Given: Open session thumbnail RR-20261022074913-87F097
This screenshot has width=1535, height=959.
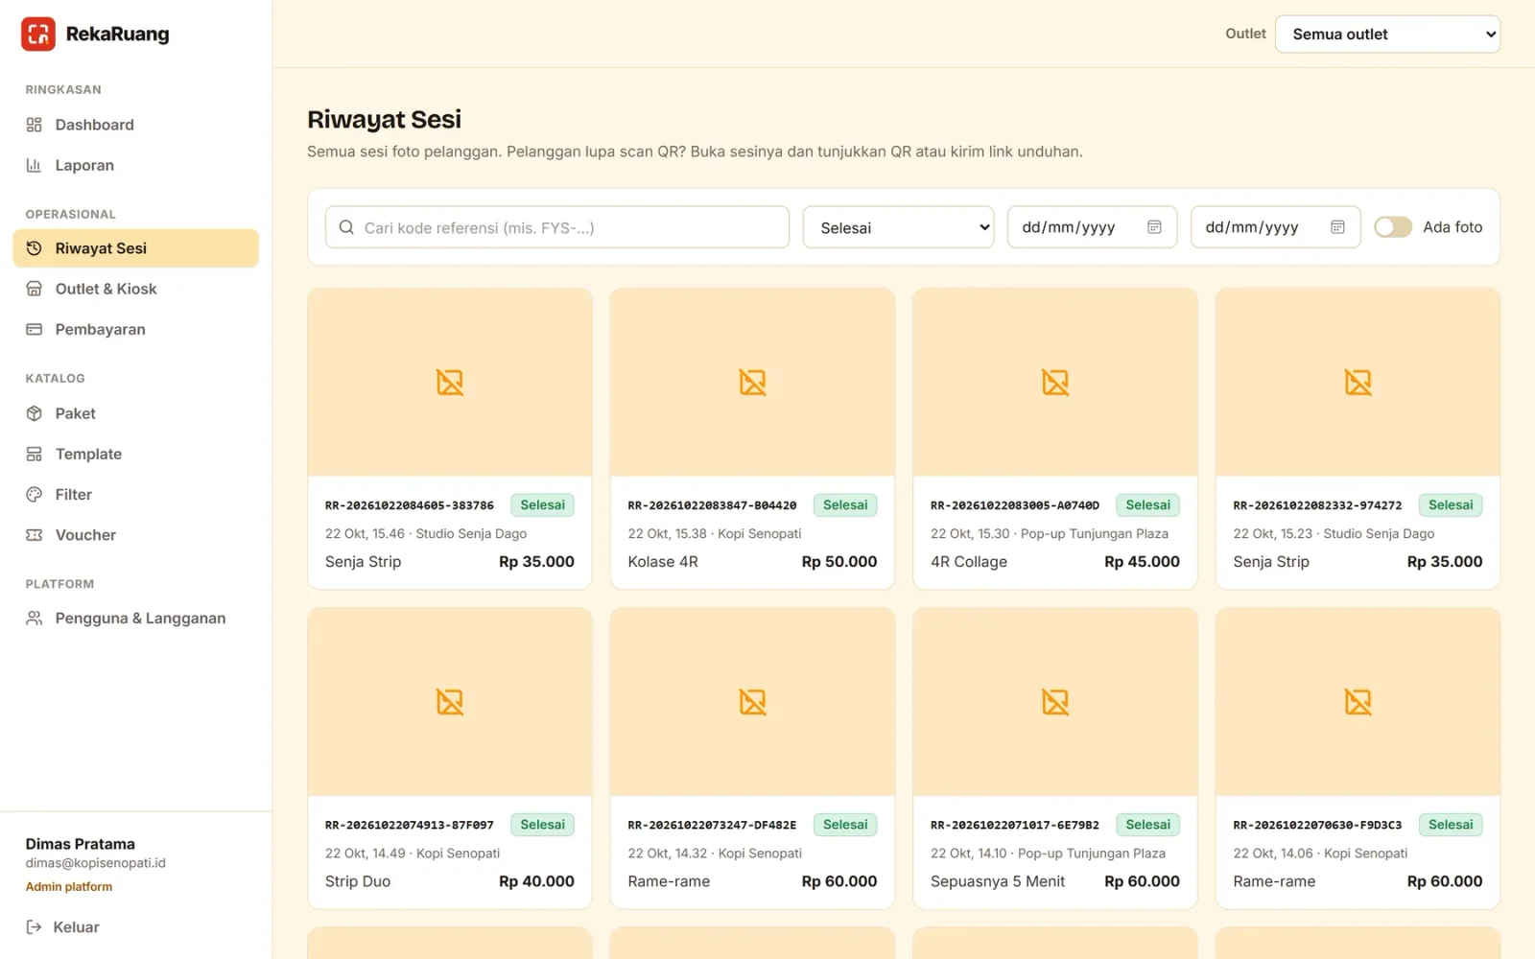Looking at the screenshot, I should 450,702.
